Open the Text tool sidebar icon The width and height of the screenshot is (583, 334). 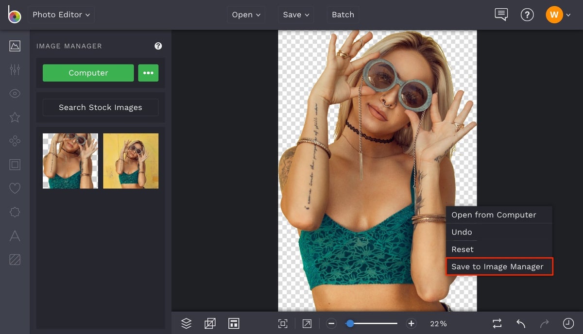15,236
